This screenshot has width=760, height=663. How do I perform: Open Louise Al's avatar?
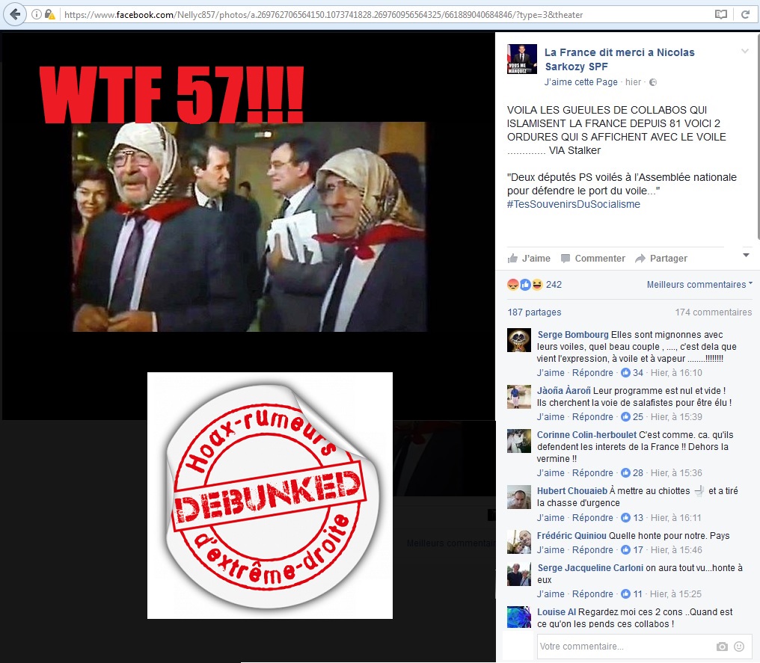pos(519,617)
